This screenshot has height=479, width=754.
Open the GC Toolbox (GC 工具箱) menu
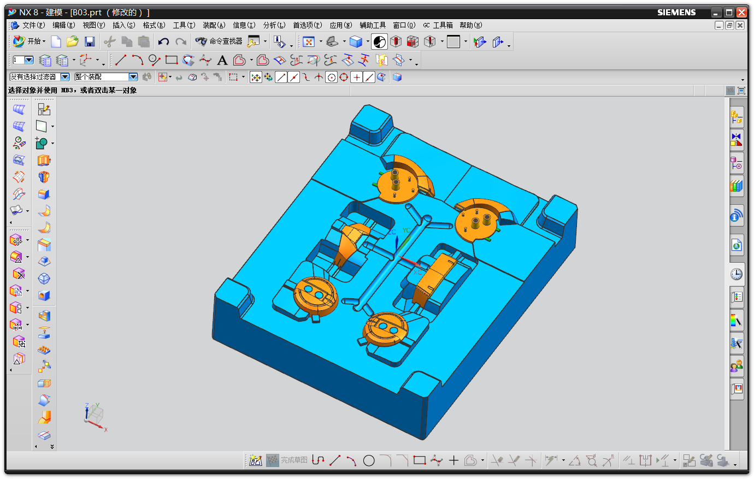tap(438, 25)
